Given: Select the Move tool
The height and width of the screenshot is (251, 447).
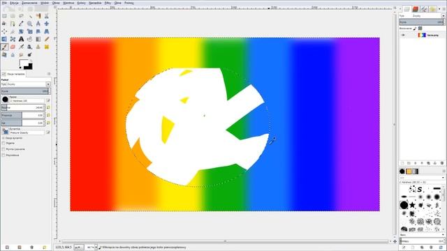Looking at the screenshot, I should coord(47,24).
